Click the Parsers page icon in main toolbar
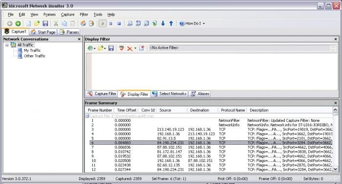Image resolution: width=342 pixels, height=184 pixels. coord(91,23)
